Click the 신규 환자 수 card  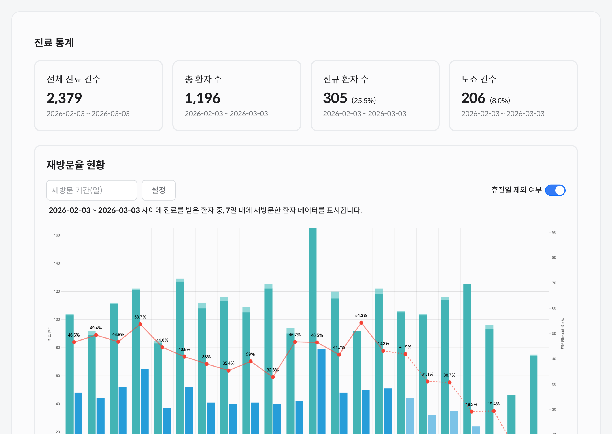375,95
